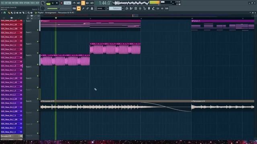Click the Ctrl modifier button
This screenshot has width=257, height=144.
(158, 8)
